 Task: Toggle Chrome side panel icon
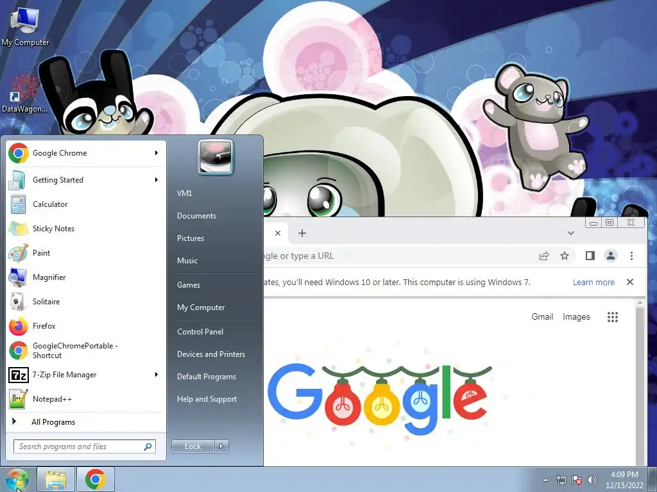coord(590,256)
